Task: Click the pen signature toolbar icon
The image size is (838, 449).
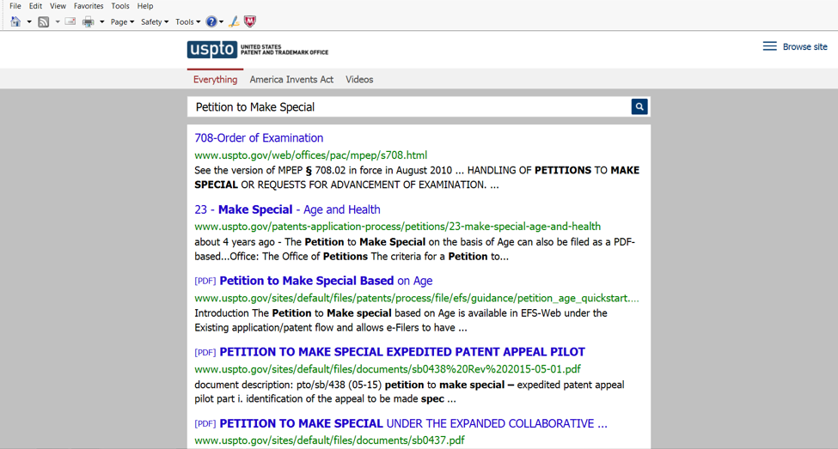Action: click(234, 21)
